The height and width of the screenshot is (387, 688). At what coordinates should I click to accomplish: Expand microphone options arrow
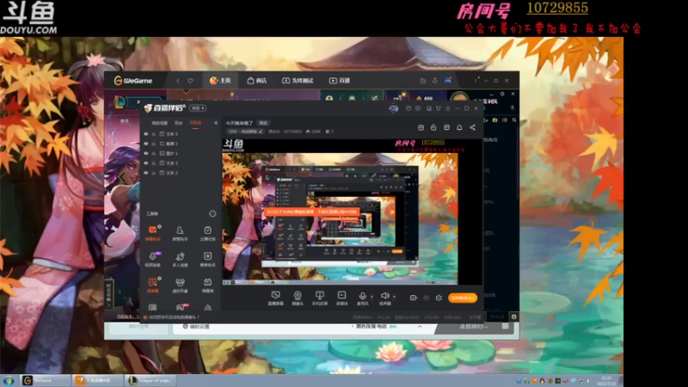372,297
